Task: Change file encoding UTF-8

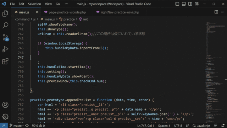Action: click(178, 126)
